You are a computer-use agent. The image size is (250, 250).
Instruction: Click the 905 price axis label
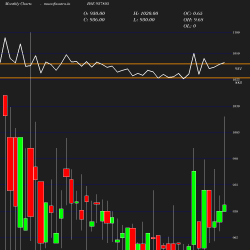click(235, 237)
